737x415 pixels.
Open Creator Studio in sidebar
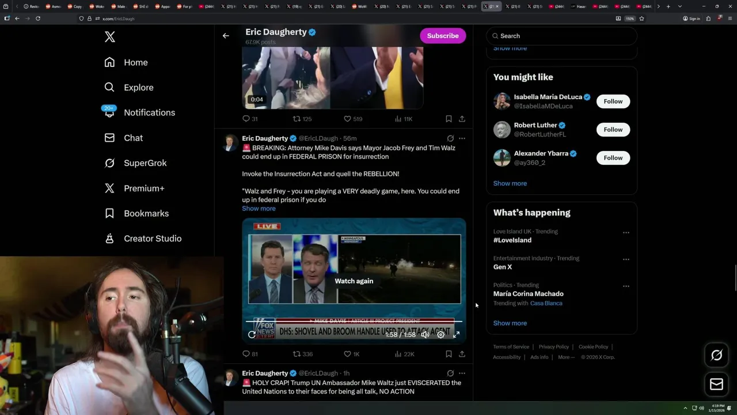point(143,239)
